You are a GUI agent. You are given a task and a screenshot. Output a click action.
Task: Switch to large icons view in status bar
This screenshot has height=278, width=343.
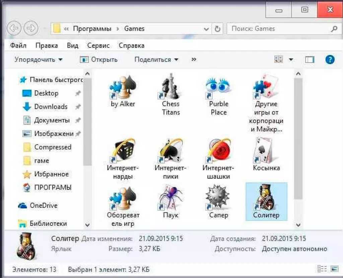335,269
